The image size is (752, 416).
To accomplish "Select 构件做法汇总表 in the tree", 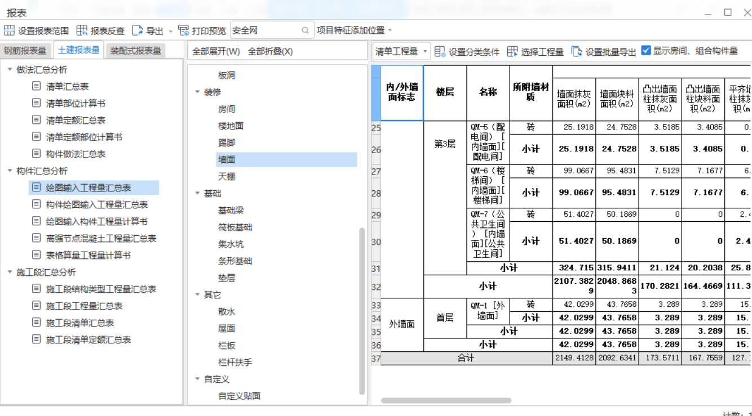I will click(x=76, y=154).
